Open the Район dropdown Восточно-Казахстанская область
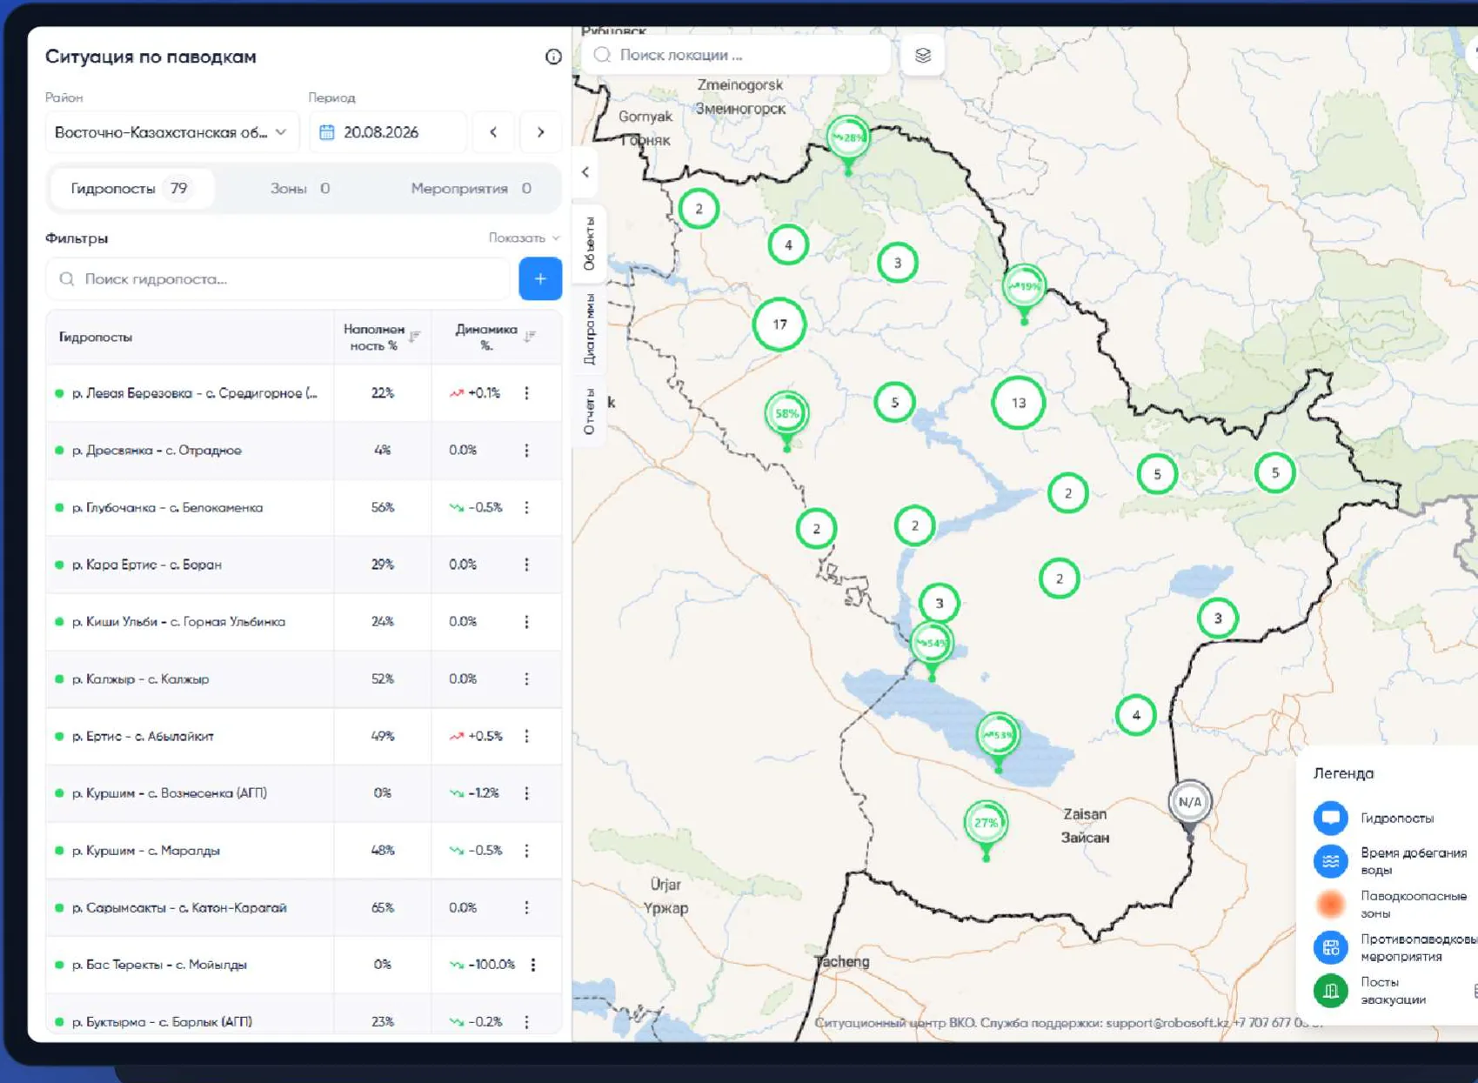Screen dimensions: 1478x1083 [171, 132]
